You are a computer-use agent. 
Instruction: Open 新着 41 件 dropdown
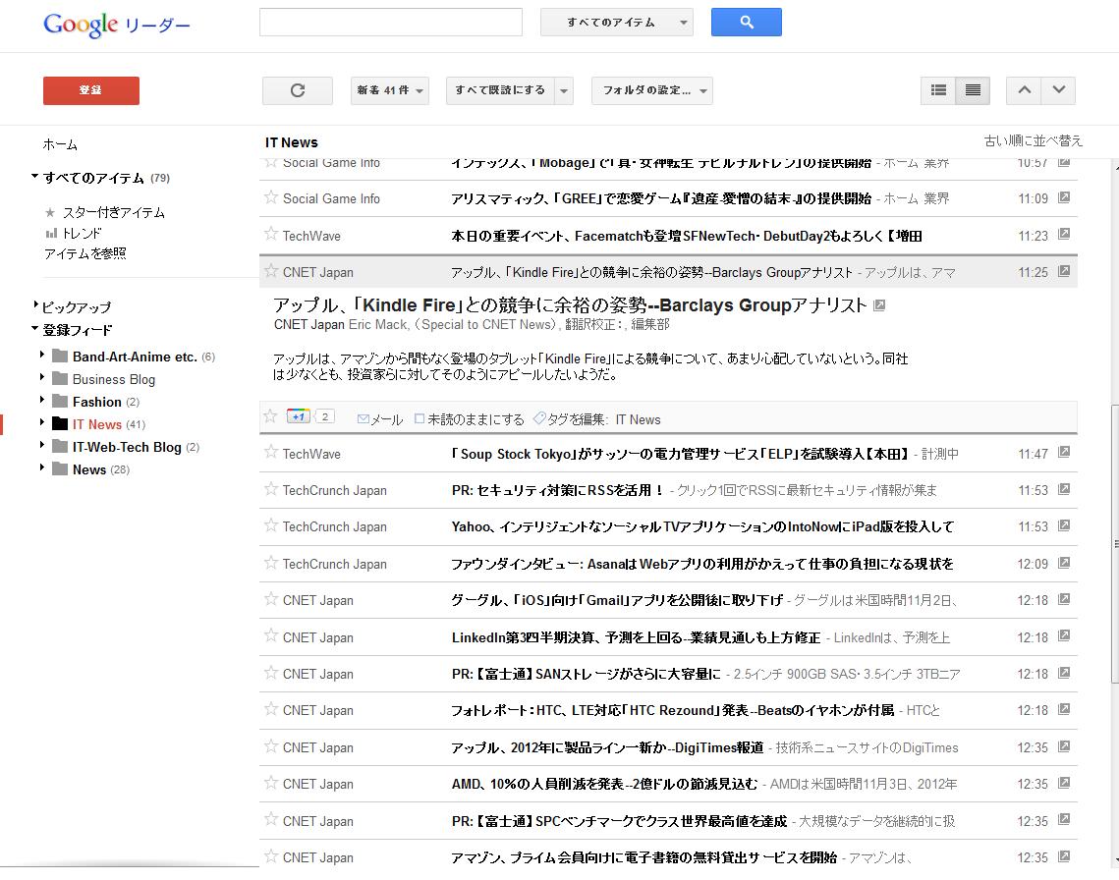[x=390, y=90]
